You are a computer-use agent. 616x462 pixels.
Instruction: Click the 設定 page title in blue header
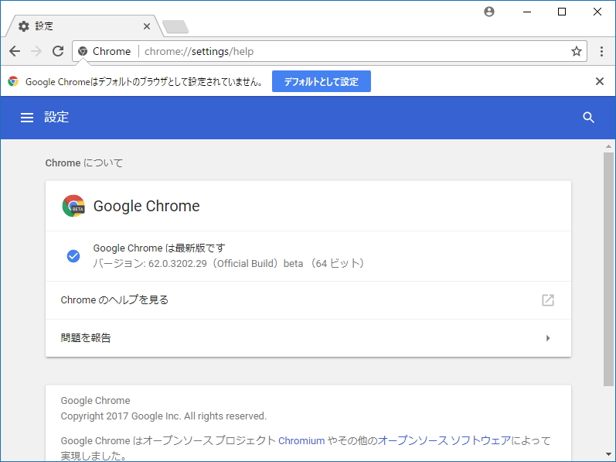[x=56, y=117]
